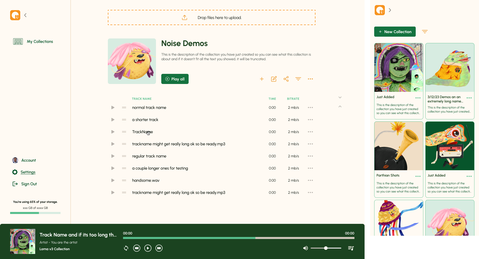Play 'handsome.wav' track
Image resolution: width=479 pixels, height=259 pixels.
click(x=113, y=180)
